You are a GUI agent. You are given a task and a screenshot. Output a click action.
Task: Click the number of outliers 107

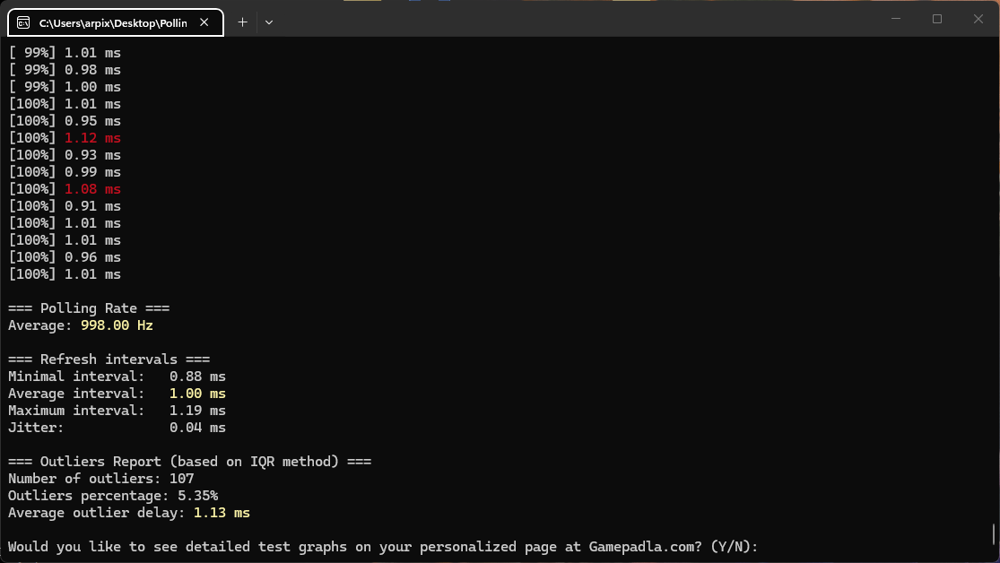[181, 479]
